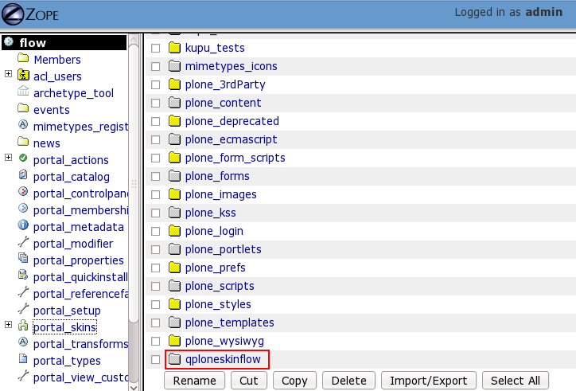Viewport: 576px width, 391px height.
Task: Click the portal_quickinstaller icon
Action: click(23, 276)
